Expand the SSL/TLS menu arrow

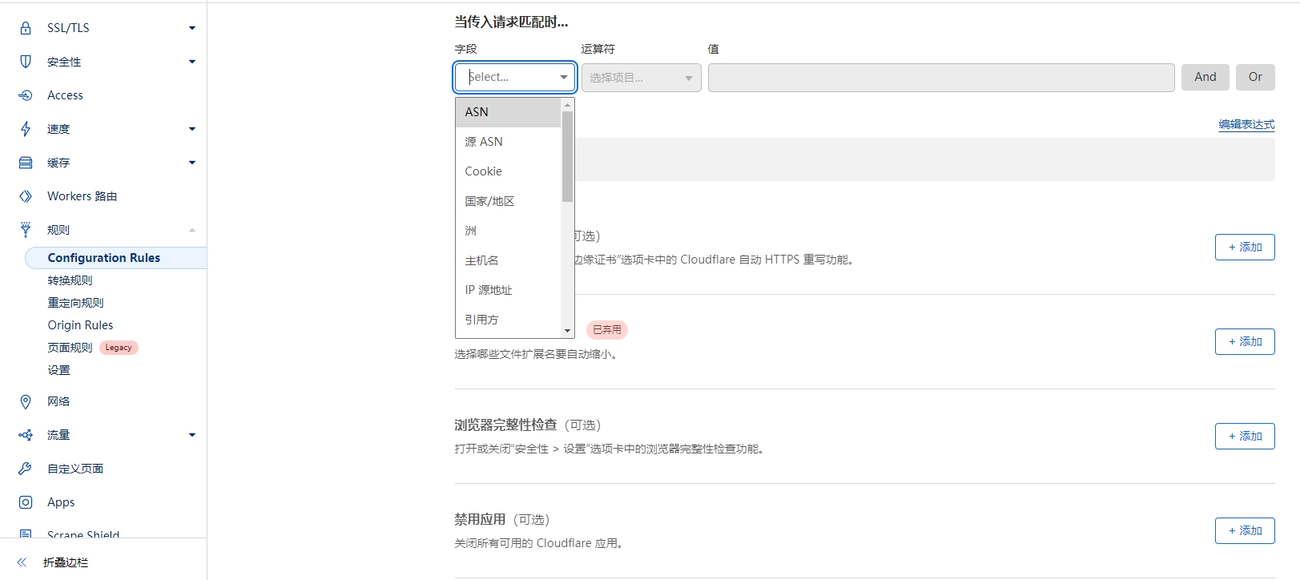coord(192,28)
